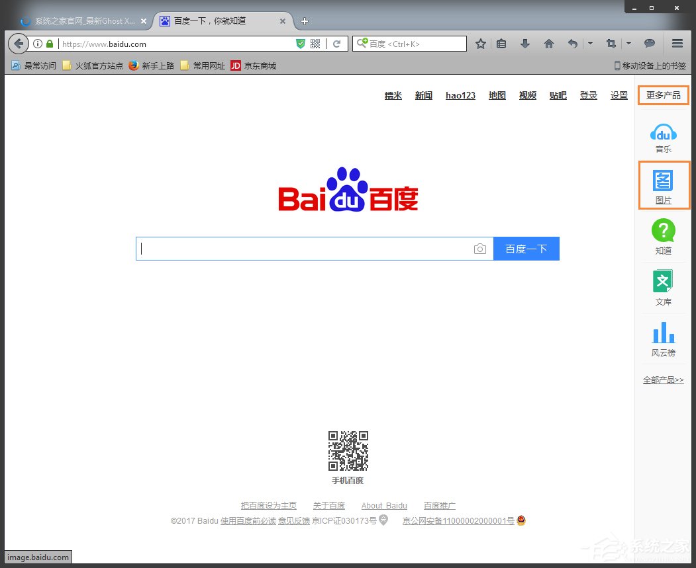Open the Firefox hamburger menu
This screenshot has width=696, height=568.
click(x=677, y=43)
